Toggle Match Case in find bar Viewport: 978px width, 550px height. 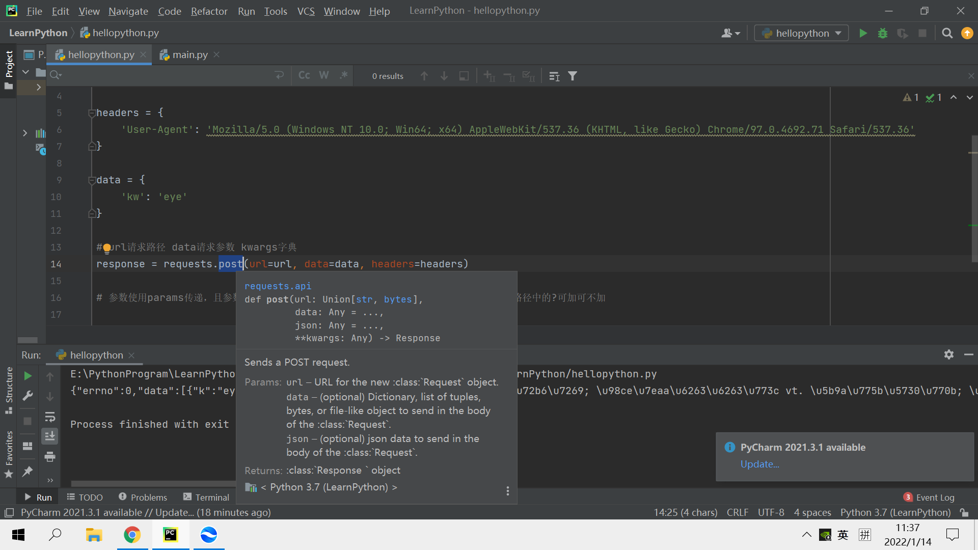[304, 75]
